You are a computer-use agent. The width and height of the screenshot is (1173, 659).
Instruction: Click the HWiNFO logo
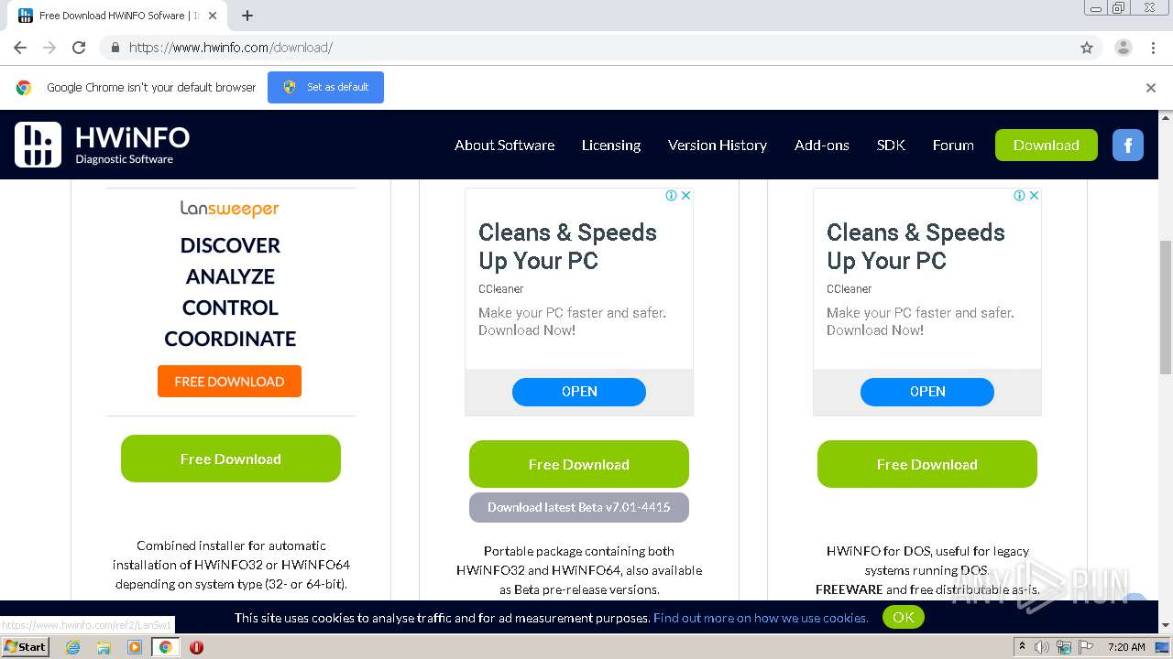103,145
